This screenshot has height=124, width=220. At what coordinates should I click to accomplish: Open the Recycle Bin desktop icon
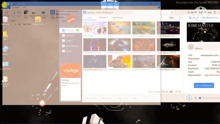pyautogui.click(x=5, y=21)
